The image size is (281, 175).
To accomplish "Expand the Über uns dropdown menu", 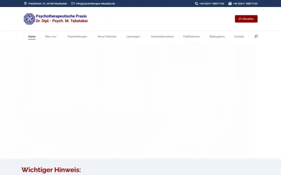I will [51, 36].
